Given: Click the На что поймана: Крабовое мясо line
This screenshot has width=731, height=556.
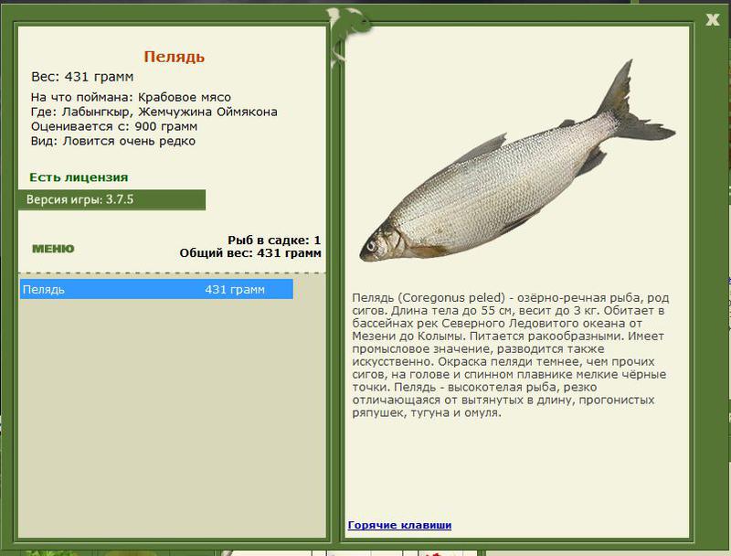Looking at the screenshot, I should pos(131,97).
